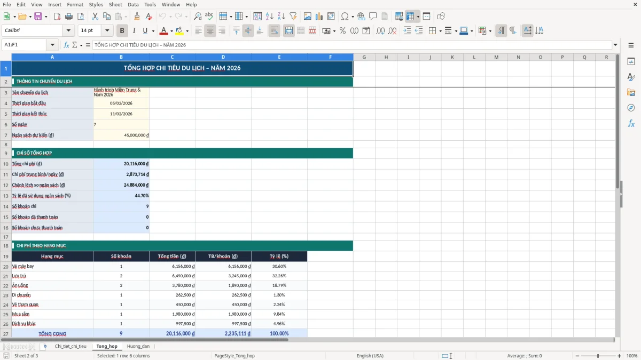641x360 pixels.
Task: Toggle Wrap Text button
Action: coord(275,31)
